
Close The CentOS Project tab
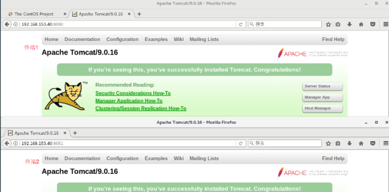tap(65, 14)
